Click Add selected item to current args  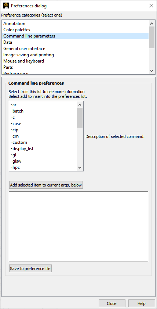tap(46, 185)
